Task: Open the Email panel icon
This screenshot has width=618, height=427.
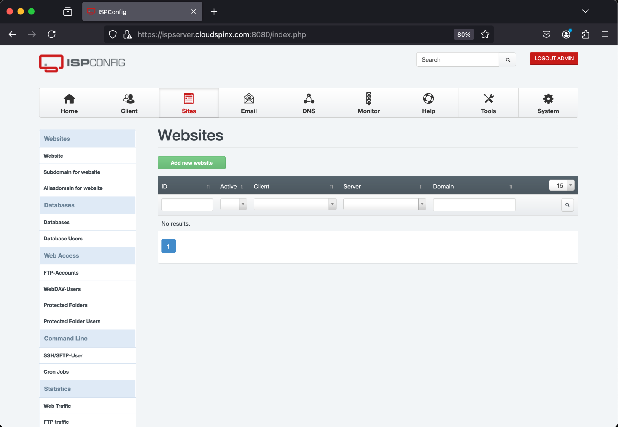Action: [x=248, y=99]
